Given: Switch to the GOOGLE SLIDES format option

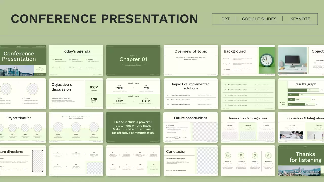Looking at the screenshot, I should (x=259, y=19).
